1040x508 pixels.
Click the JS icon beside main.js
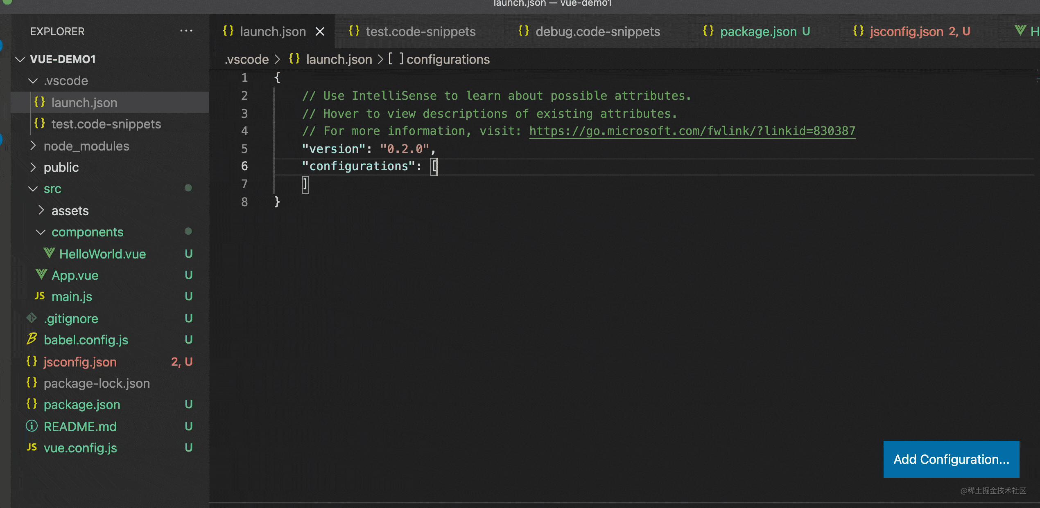pyautogui.click(x=40, y=296)
